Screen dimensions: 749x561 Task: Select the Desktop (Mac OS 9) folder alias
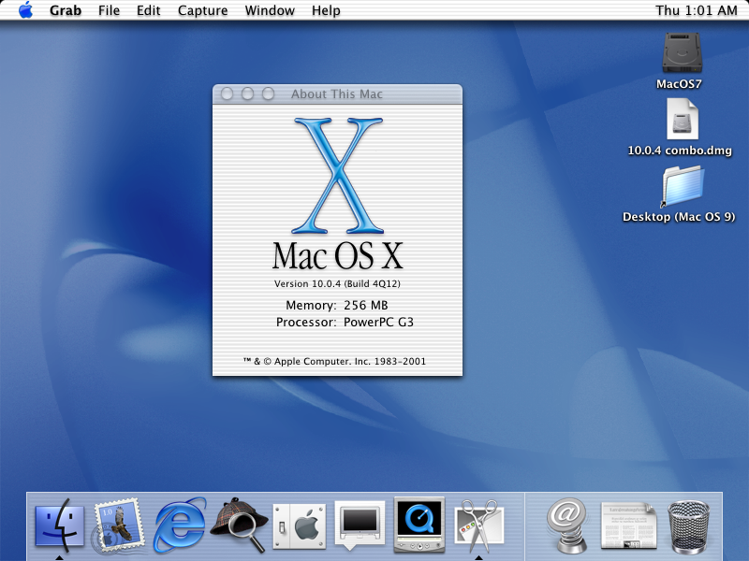(x=683, y=186)
